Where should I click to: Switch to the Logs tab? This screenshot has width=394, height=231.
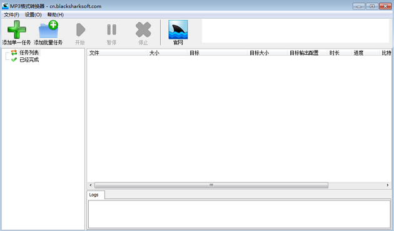coord(96,195)
